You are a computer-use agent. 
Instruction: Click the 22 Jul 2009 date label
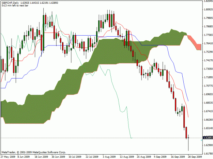click(x=92, y=157)
